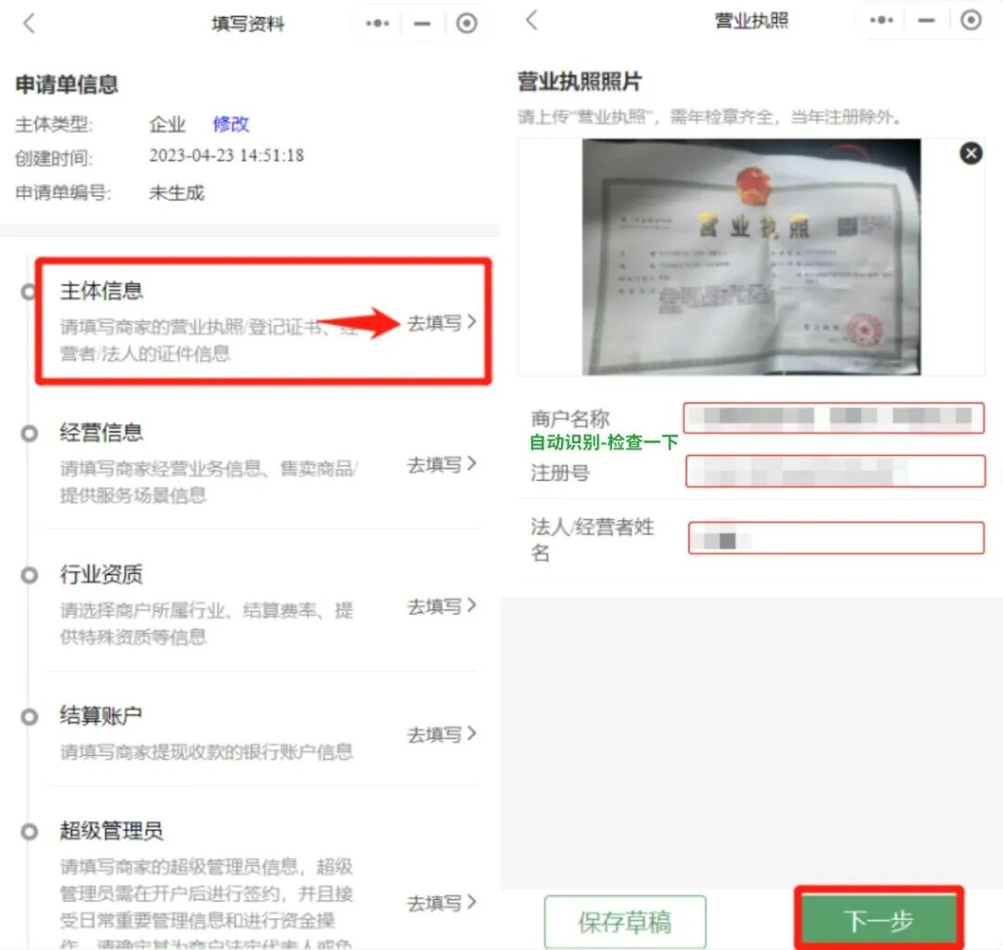Click the minimize icon beside 填写资料 title

coord(423,22)
